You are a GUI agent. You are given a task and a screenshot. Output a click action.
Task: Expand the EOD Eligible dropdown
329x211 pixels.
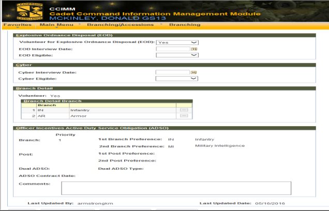[177, 55]
